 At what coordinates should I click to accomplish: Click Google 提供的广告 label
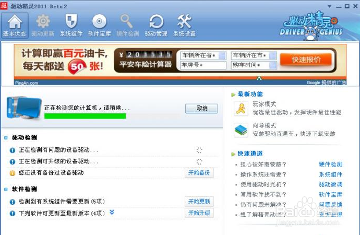326,83
